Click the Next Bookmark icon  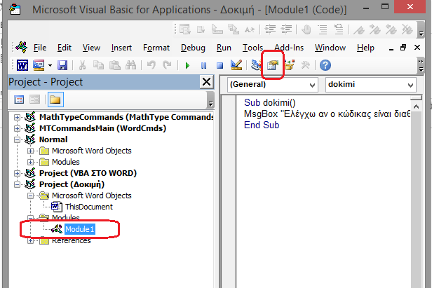tap(375, 29)
